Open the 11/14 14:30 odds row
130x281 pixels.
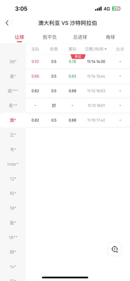(x=78, y=62)
